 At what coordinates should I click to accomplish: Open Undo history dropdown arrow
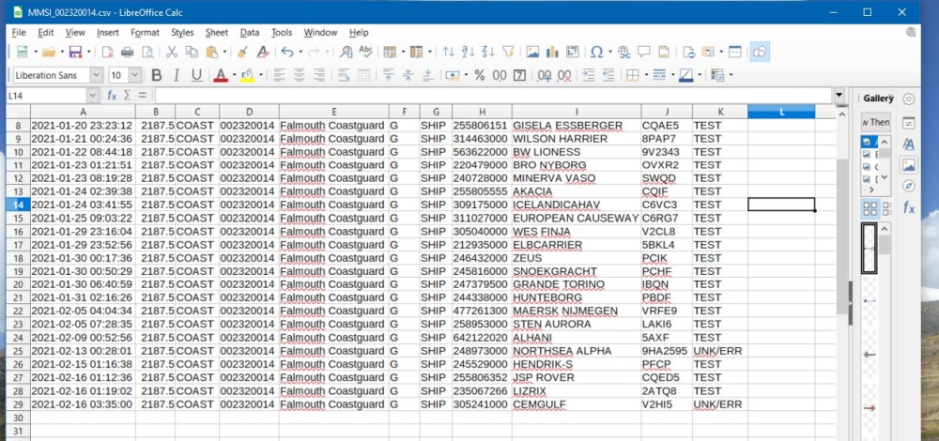pyautogui.click(x=300, y=52)
